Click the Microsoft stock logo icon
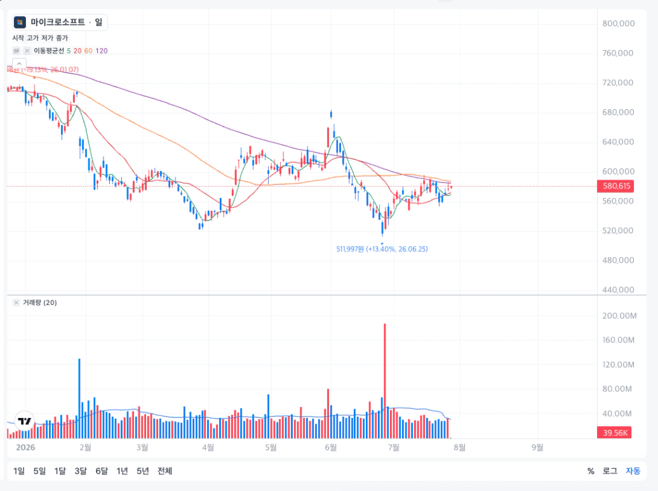 tap(20, 22)
